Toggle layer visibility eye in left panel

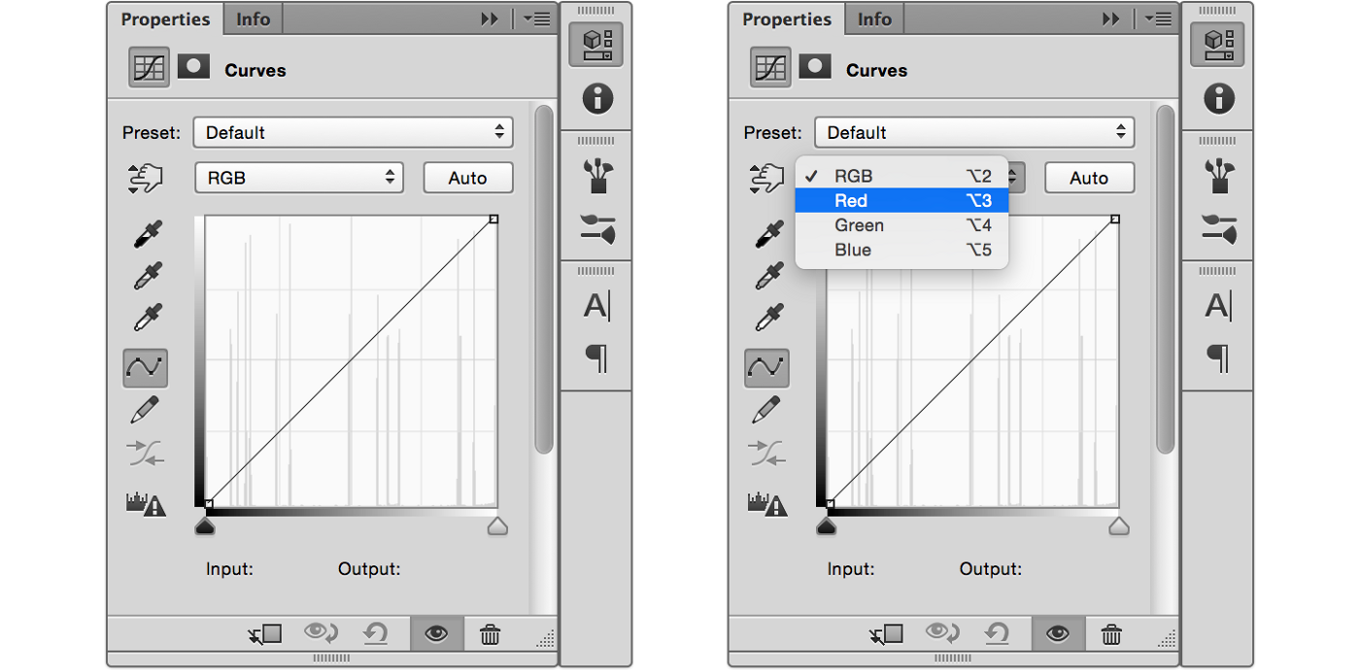click(x=436, y=635)
